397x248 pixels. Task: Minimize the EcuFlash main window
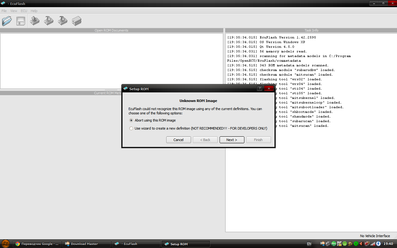[x=374, y=3]
